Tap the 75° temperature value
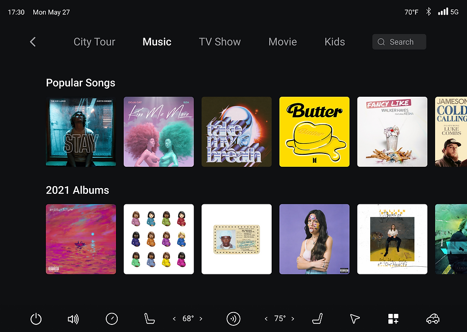 (280, 319)
